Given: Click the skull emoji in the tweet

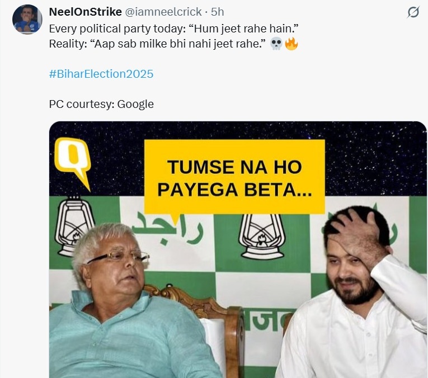Looking at the screenshot, I should tap(276, 44).
